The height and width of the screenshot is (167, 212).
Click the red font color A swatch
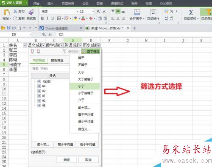coord(83,18)
